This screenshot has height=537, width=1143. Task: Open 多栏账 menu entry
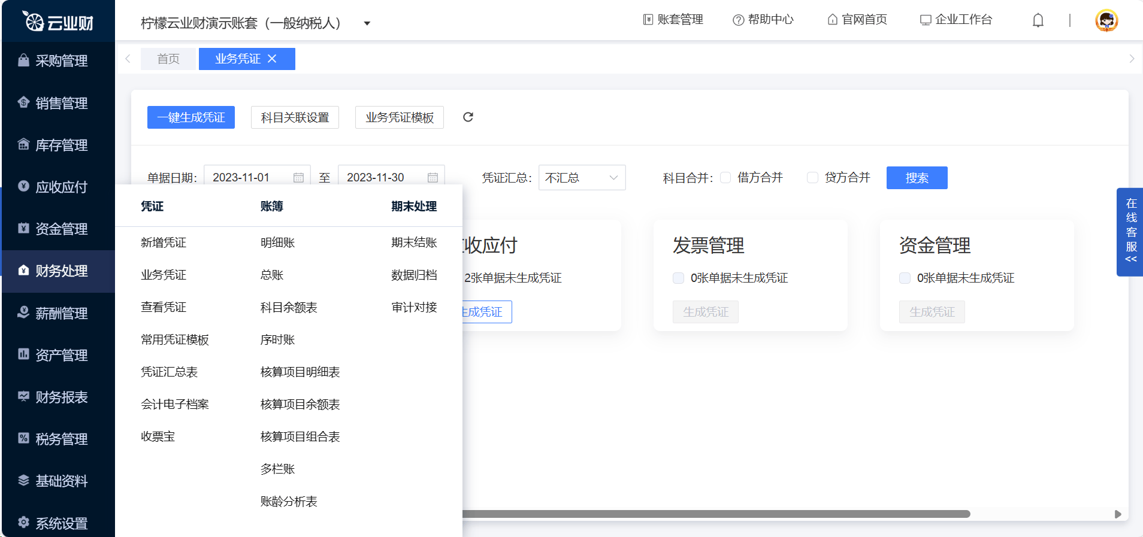[x=278, y=469]
